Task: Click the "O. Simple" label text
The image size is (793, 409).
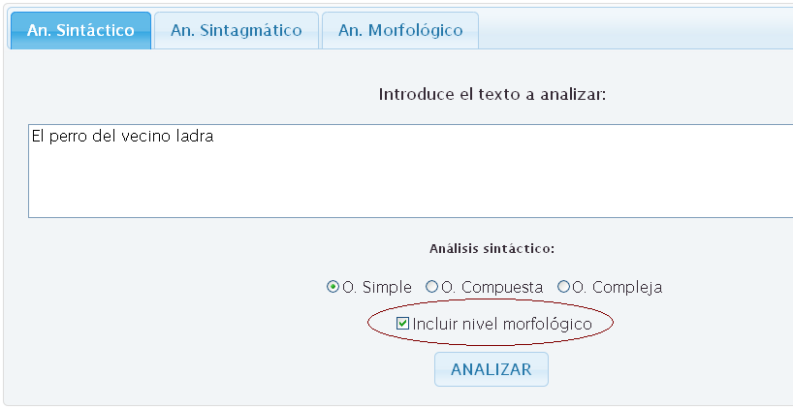Action: point(377,288)
